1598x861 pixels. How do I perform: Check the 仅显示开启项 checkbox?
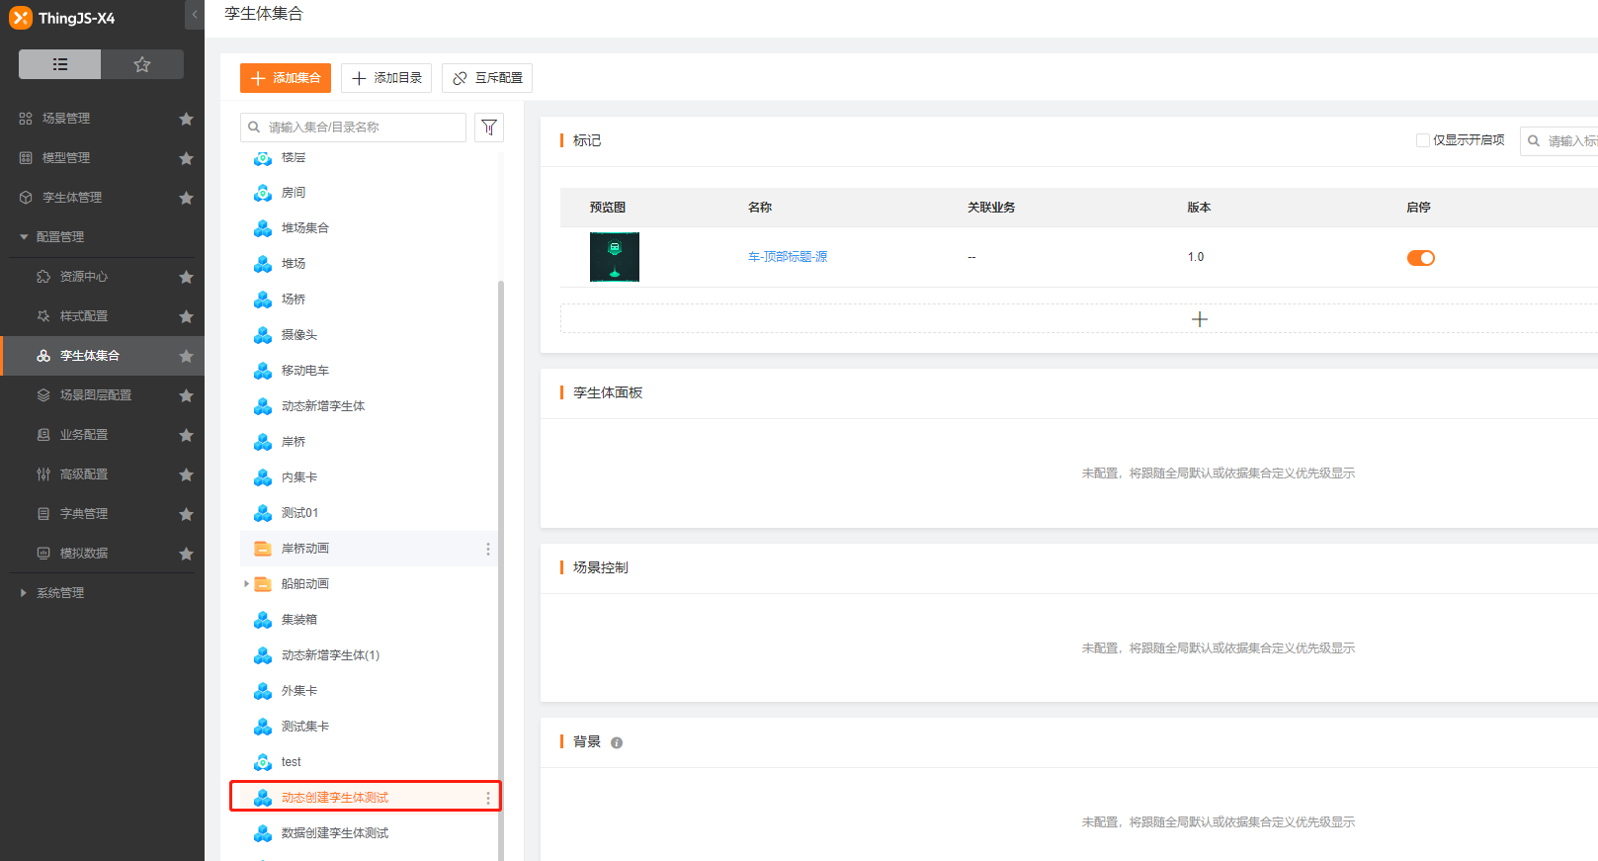coord(1423,140)
